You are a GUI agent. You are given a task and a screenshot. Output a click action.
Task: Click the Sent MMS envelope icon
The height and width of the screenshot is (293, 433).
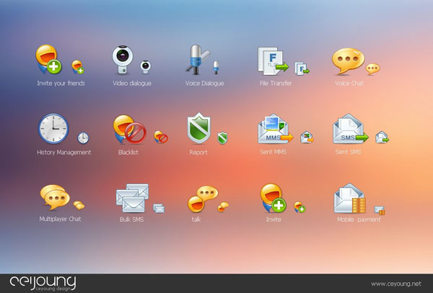(274, 130)
